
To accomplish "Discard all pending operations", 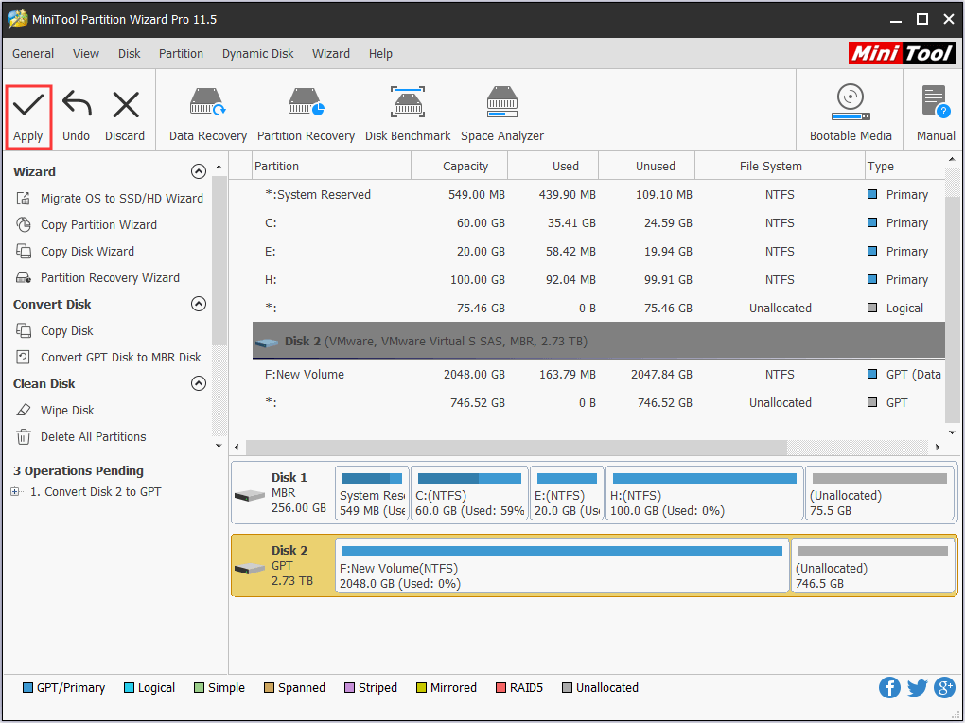I will [125, 116].
